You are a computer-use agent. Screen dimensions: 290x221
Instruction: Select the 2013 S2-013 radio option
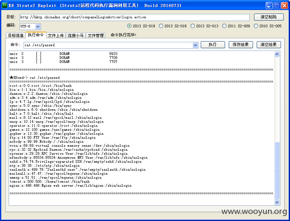click(x=204, y=26)
